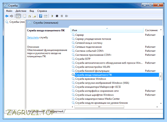Select Служба базовой фильтрации row
167x122 pixels.
115,71
